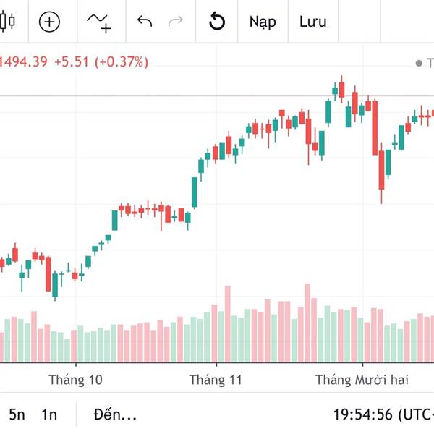Screen dimensions: 434x434
Task: Click the tallest pink volume bar
Action: (x=307, y=322)
